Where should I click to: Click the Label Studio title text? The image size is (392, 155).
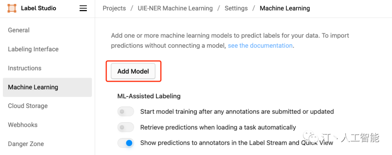pyautogui.click(x=38, y=8)
